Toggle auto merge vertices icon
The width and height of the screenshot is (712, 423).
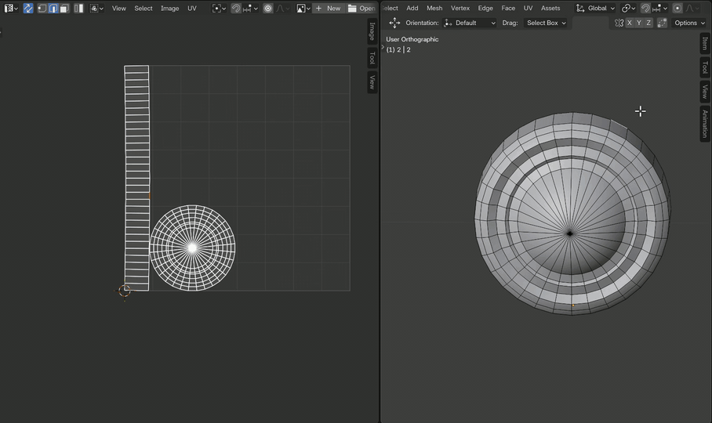(662, 23)
